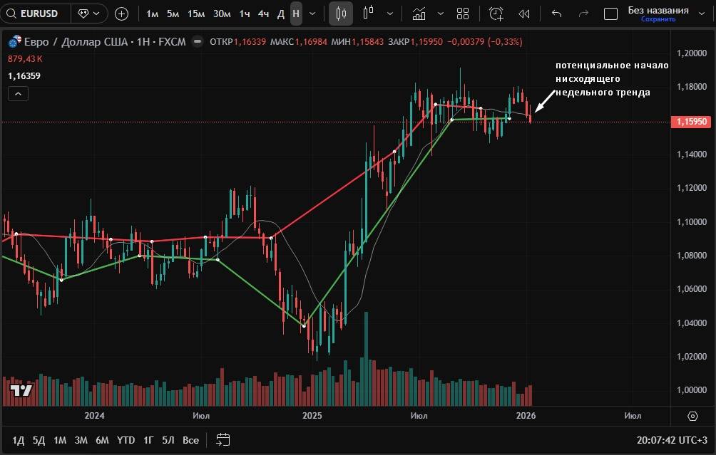Collapse the indicator legend with the chevron
Viewport: 716px width, 455px height.
19,94
